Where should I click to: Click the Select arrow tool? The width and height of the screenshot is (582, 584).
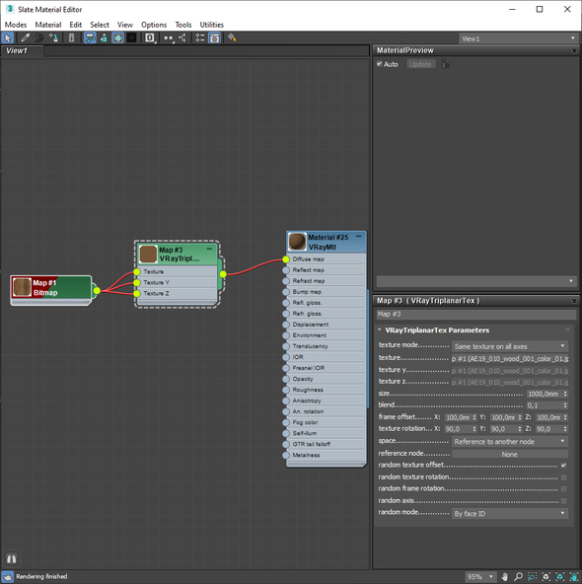coord(8,37)
